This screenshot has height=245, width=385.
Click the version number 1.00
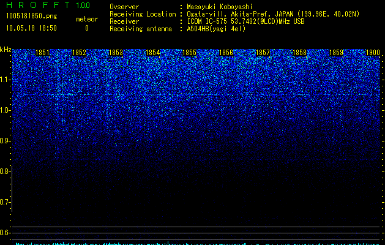click(x=83, y=5)
